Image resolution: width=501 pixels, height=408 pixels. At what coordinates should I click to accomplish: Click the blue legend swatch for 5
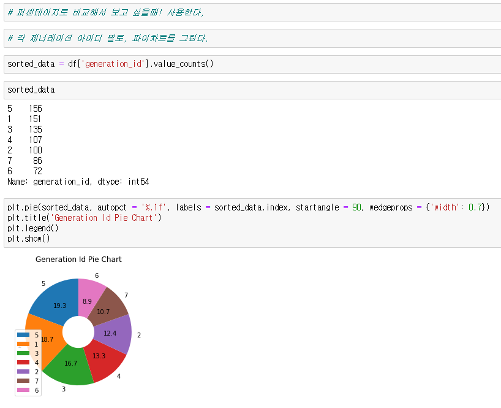(23, 335)
